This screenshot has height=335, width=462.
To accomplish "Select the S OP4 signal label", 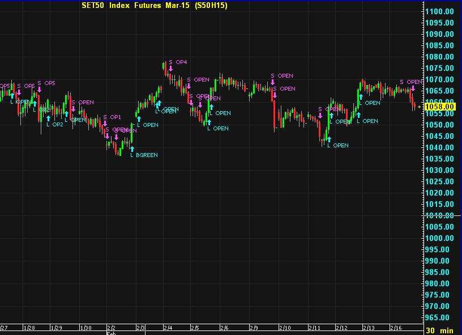I will point(178,62).
